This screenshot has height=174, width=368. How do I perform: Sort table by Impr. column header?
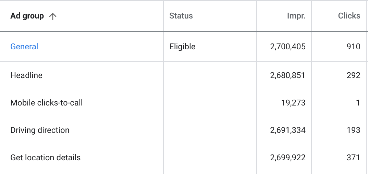tap(296, 16)
